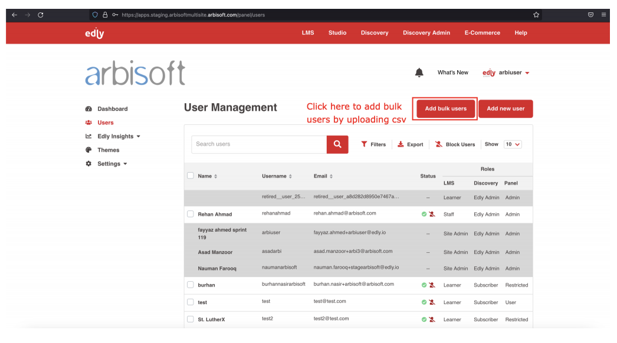Click the Add new user button
Image resolution: width=617 pixels, height=343 pixels.
506,108
